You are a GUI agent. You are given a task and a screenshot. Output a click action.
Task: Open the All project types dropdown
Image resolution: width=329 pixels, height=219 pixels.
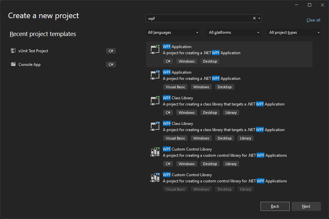pyautogui.click(x=294, y=32)
